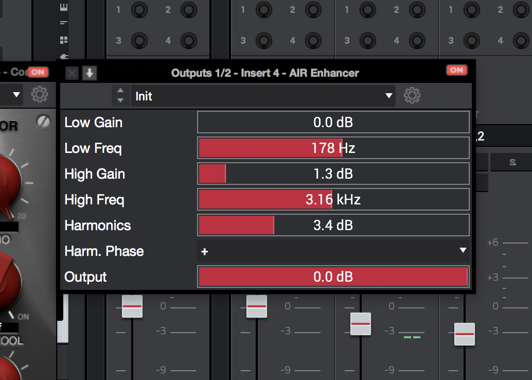Click the Output 0.0 dB slider

click(333, 277)
